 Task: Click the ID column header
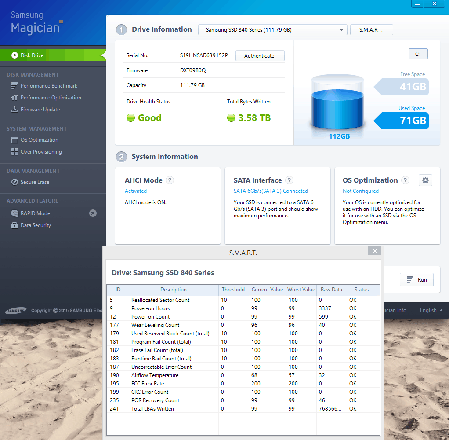pyautogui.click(x=118, y=290)
